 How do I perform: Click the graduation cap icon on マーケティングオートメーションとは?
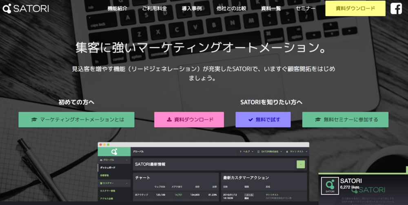tap(34, 120)
